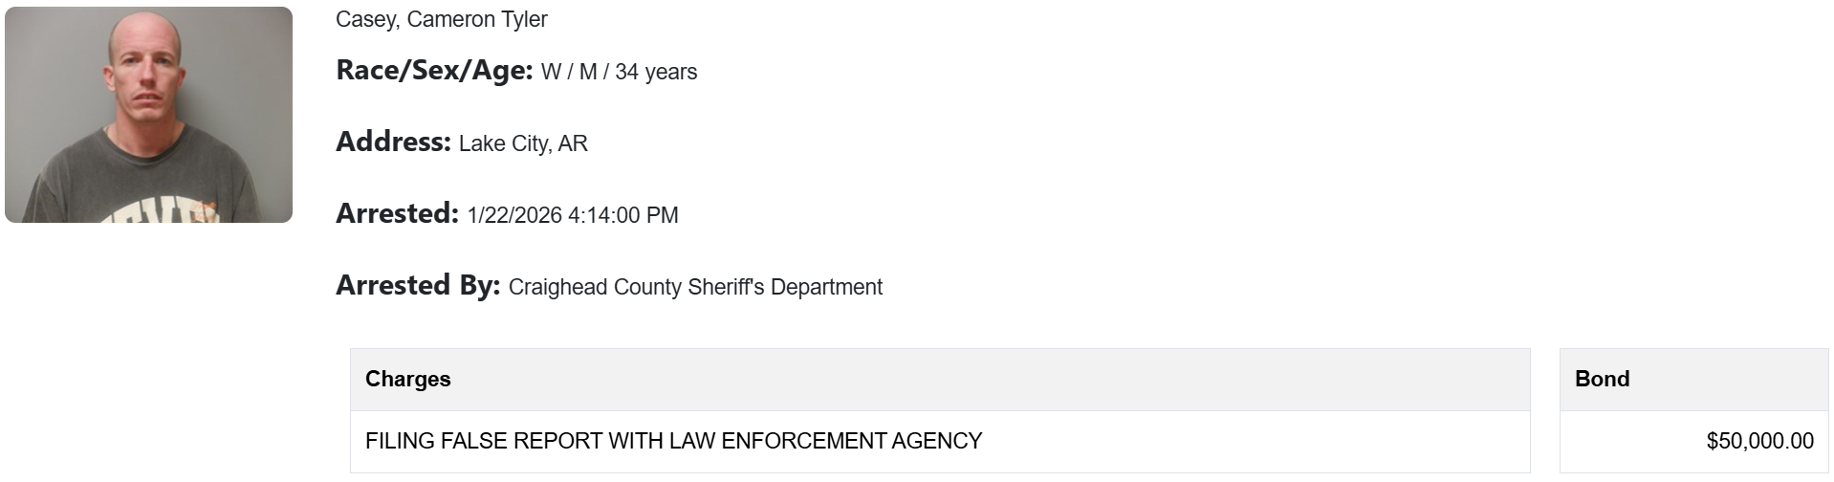Screen dimensions: 1834x482
Task: Click the inmate mugshot photo
Action: [x=148, y=115]
